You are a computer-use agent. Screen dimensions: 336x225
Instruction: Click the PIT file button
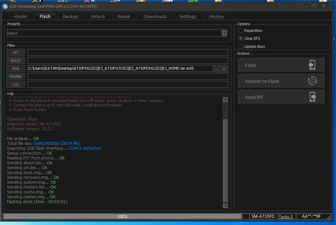(x=16, y=52)
